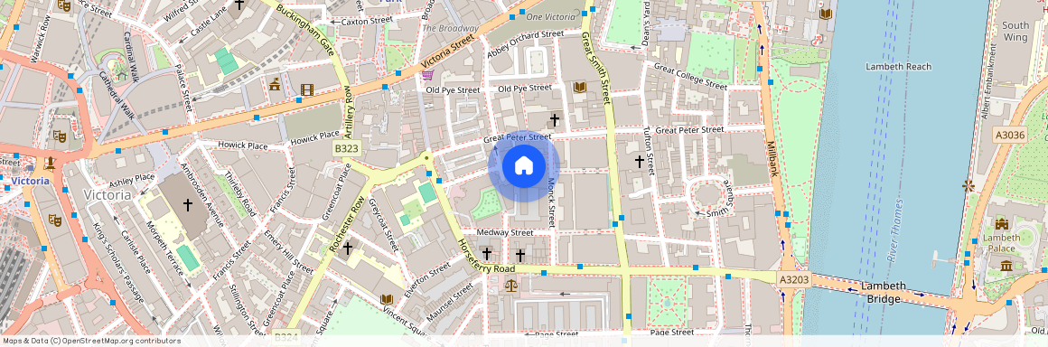Viewport: 1048px width, 347px height.
Task: Click the Millbank road label
Action: tap(773, 158)
